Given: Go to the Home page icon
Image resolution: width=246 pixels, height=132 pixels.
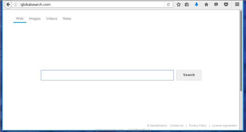Looking at the screenshot, I should (x=206, y=4).
